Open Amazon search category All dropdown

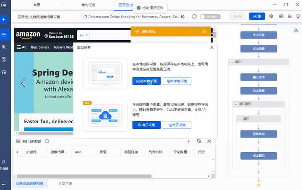(83, 35)
